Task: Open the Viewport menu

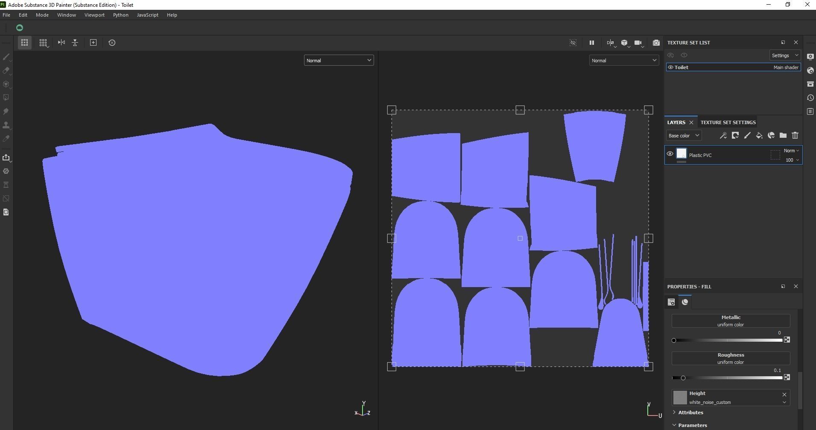Action: [x=94, y=15]
